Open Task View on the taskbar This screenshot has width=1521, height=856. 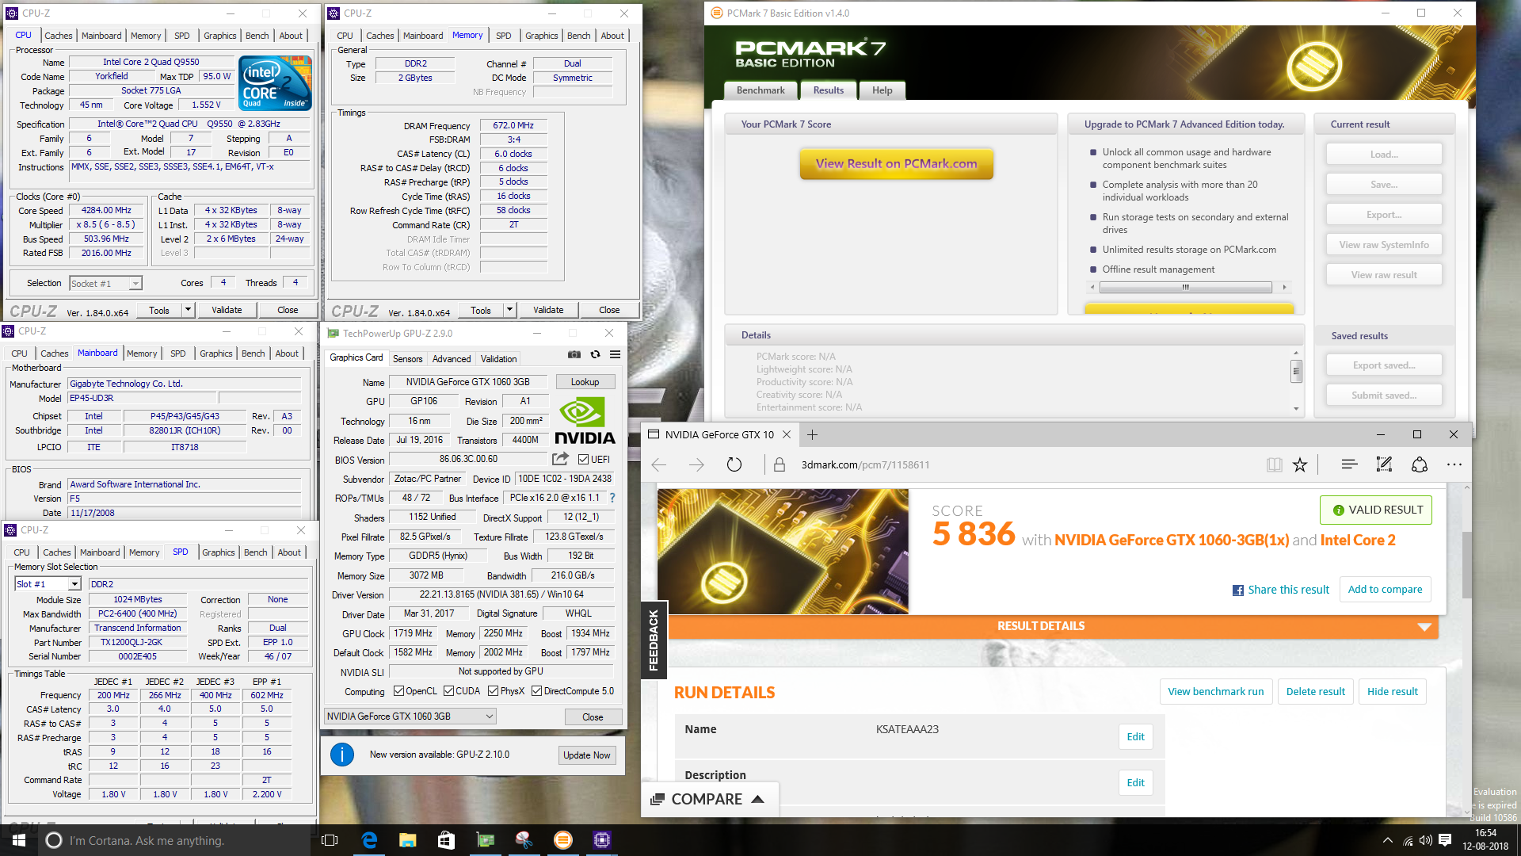(x=330, y=840)
